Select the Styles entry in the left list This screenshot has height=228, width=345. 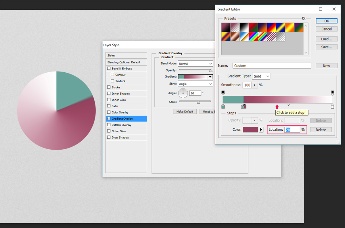[126, 55]
